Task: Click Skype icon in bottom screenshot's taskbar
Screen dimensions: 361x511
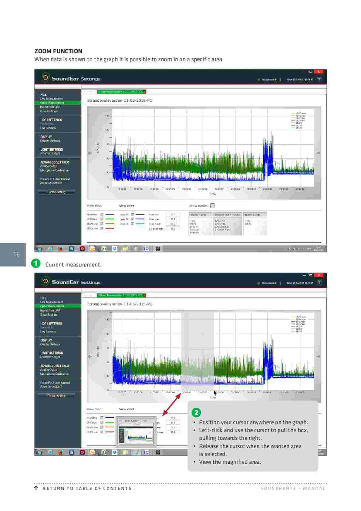Action: 71,452
